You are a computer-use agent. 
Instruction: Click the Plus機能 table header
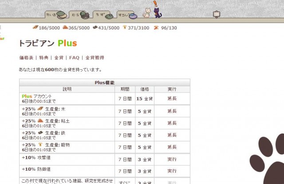[105, 83]
